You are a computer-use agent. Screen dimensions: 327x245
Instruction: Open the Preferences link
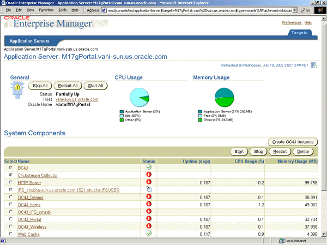292,22
